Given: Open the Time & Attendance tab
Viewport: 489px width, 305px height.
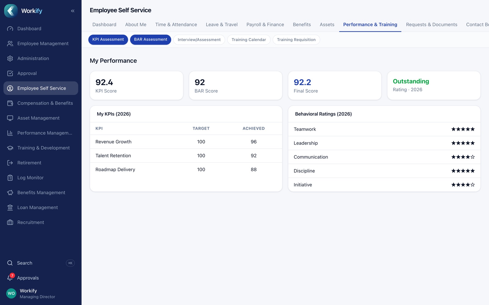Looking at the screenshot, I should [x=176, y=24].
